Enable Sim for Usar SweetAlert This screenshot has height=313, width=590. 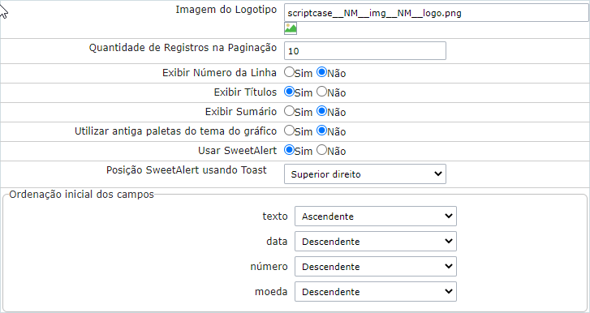pyautogui.click(x=289, y=150)
